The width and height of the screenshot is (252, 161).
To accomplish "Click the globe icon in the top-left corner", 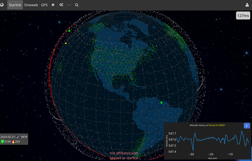I will pyautogui.click(x=3, y=5).
